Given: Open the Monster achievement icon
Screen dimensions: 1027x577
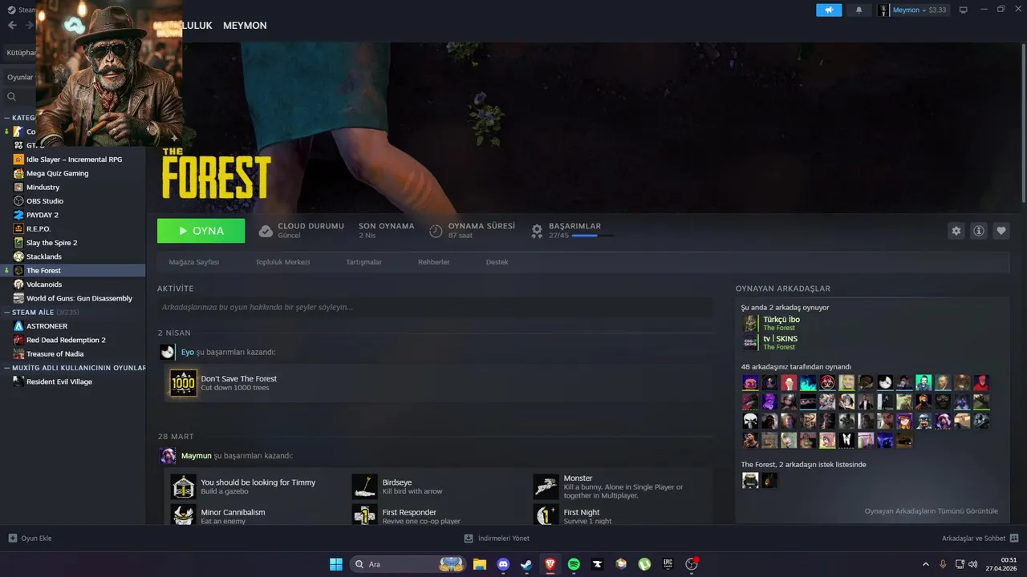Looking at the screenshot, I should click(546, 486).
